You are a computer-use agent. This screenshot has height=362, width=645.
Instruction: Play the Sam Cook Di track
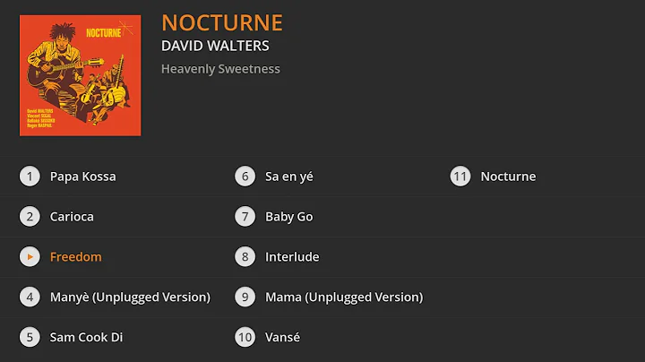pos(86,338)
